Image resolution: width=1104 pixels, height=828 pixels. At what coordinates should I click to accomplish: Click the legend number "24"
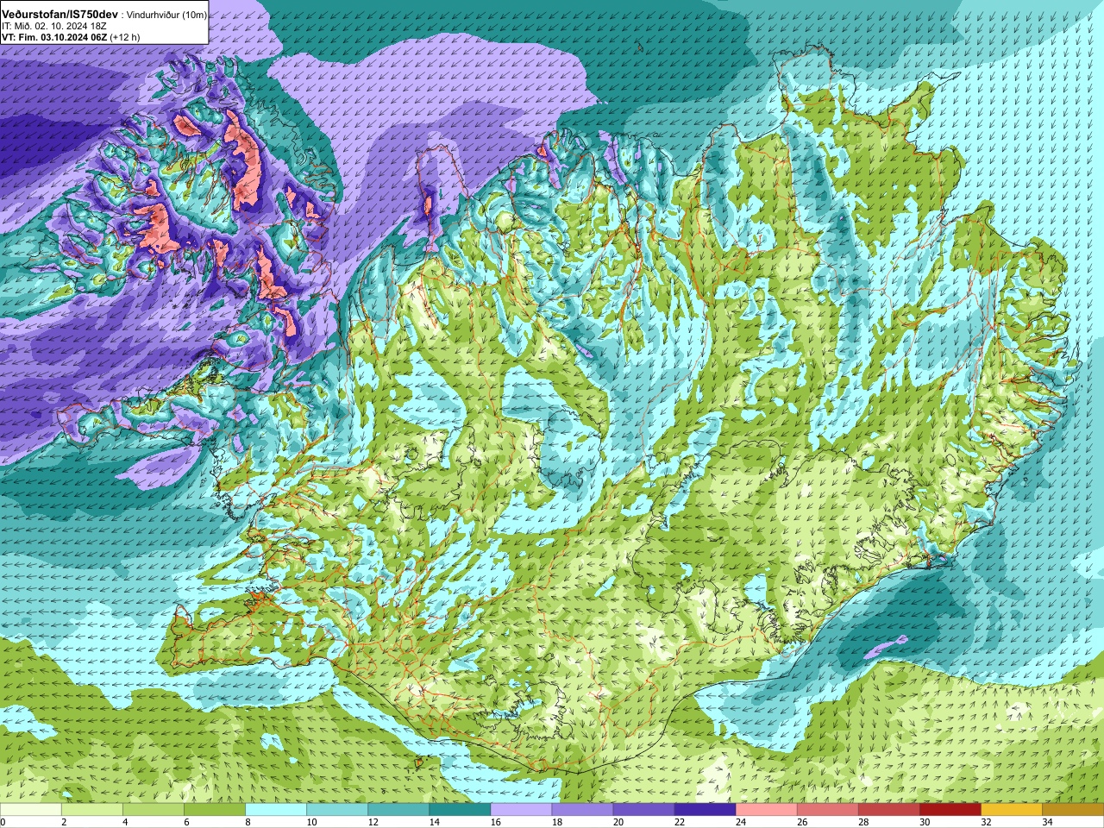point(741,822)
